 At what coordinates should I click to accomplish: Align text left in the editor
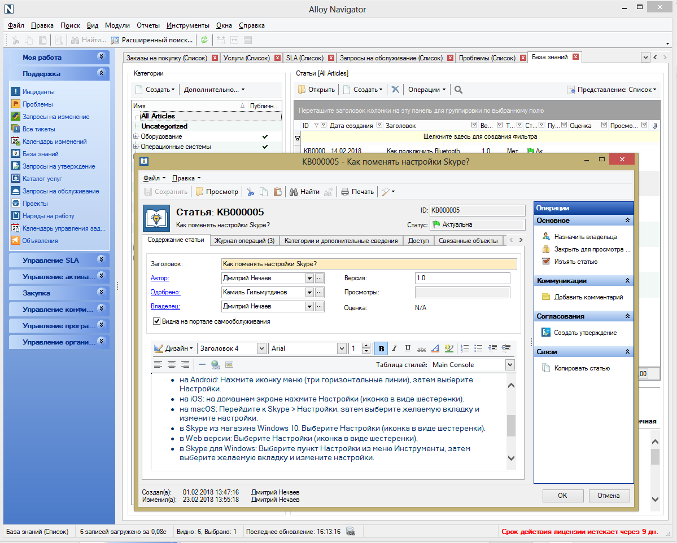click(158, 365)
